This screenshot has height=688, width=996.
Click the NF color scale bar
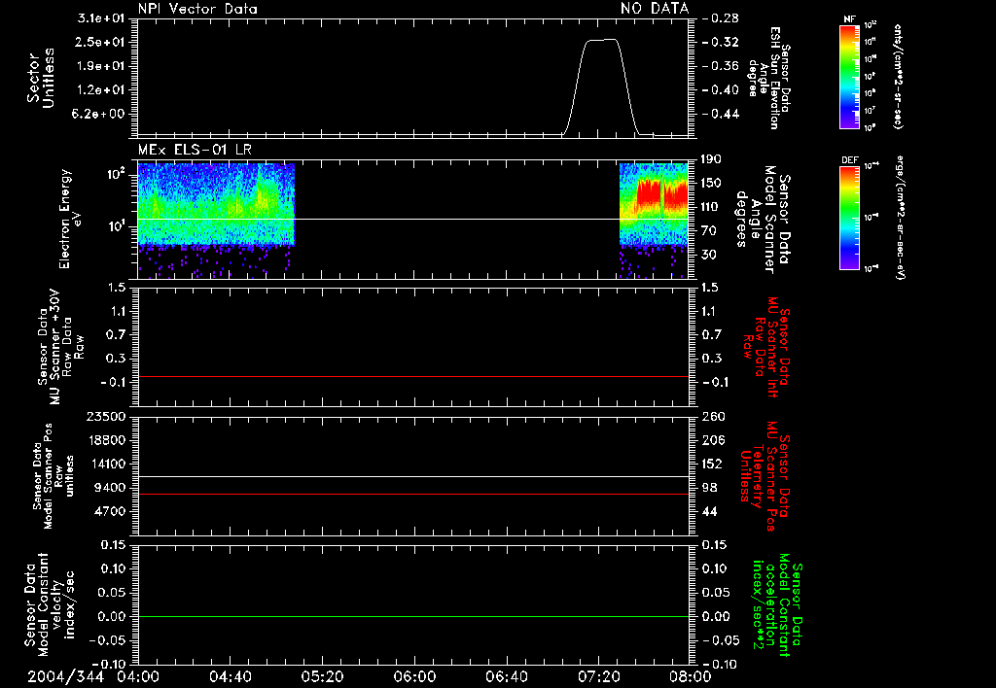point(849,77)
